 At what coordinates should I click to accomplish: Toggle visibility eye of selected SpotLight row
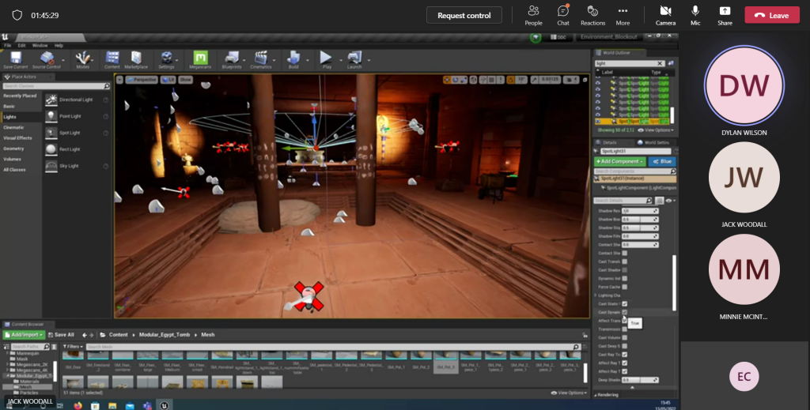tap(598, 121)
